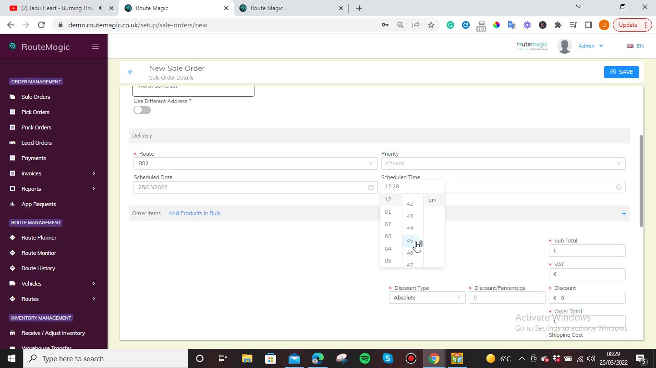Image resolution: width=656 pixels, height=368 pixels.
Task: Add an order item with the plus icon
Action: 624,213
